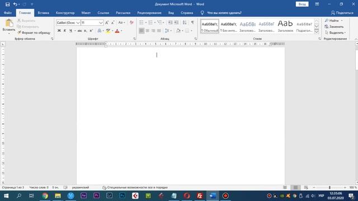This screenshot has width=358, height=201.
Task: Select Format Painter (Формат по образцу)
Action: [34, 32]
